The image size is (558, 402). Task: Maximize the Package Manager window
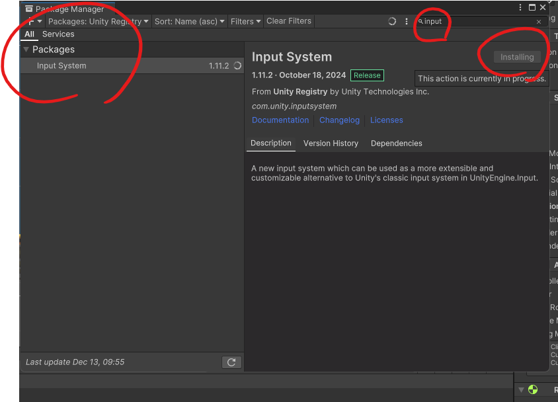tap(532, 7)
